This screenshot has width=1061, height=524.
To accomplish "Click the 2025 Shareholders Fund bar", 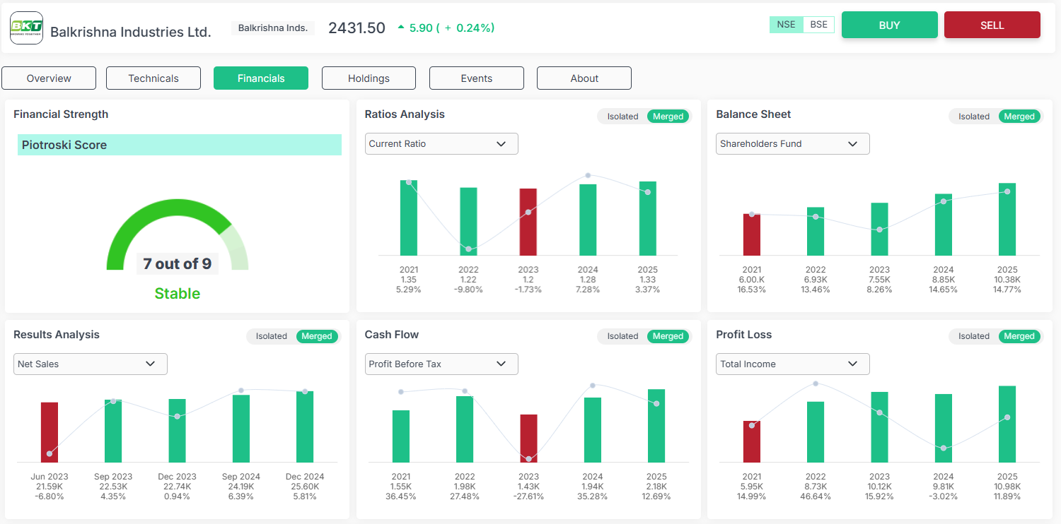I will pos(1007,219).
